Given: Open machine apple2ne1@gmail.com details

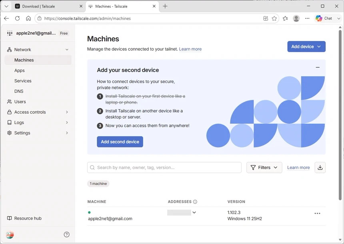Looking at the screenshot, I should (x=110, y=218).
